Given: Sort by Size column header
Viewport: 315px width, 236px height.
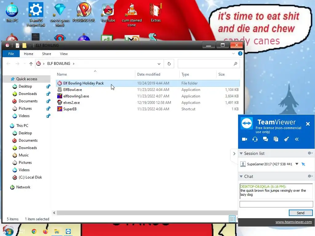Looking at the screenshot, I should pos(229,74).
